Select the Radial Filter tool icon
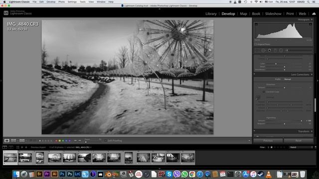The image size is (319, 179). [281, 50]
